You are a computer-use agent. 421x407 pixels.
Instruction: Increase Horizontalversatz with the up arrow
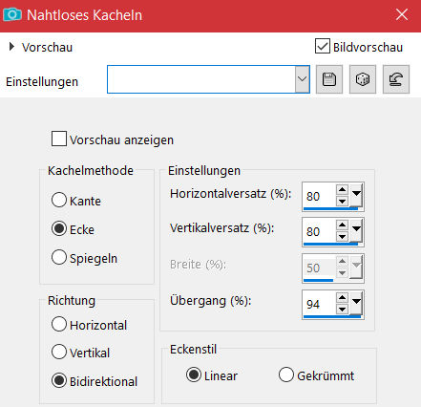342,190
